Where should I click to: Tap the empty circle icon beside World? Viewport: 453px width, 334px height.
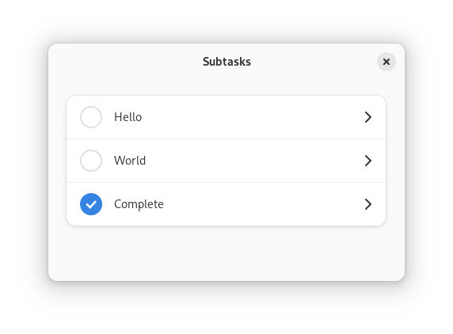point(91,161)
